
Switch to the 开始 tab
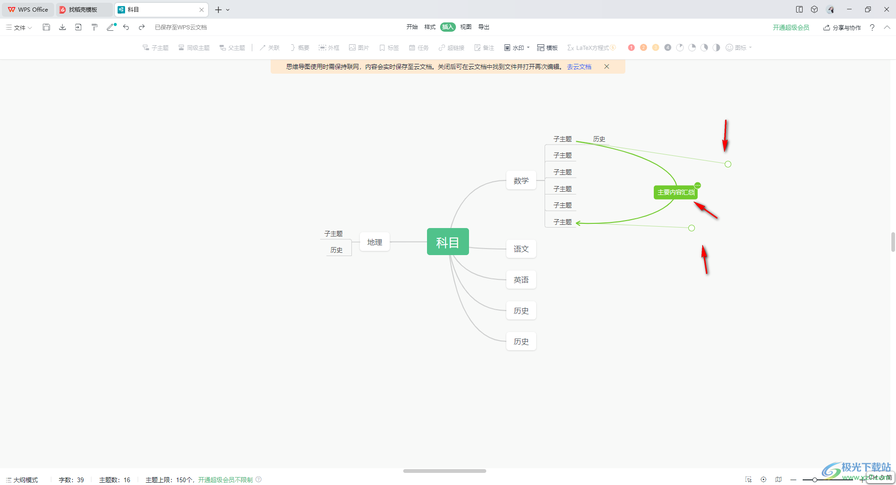412,27
